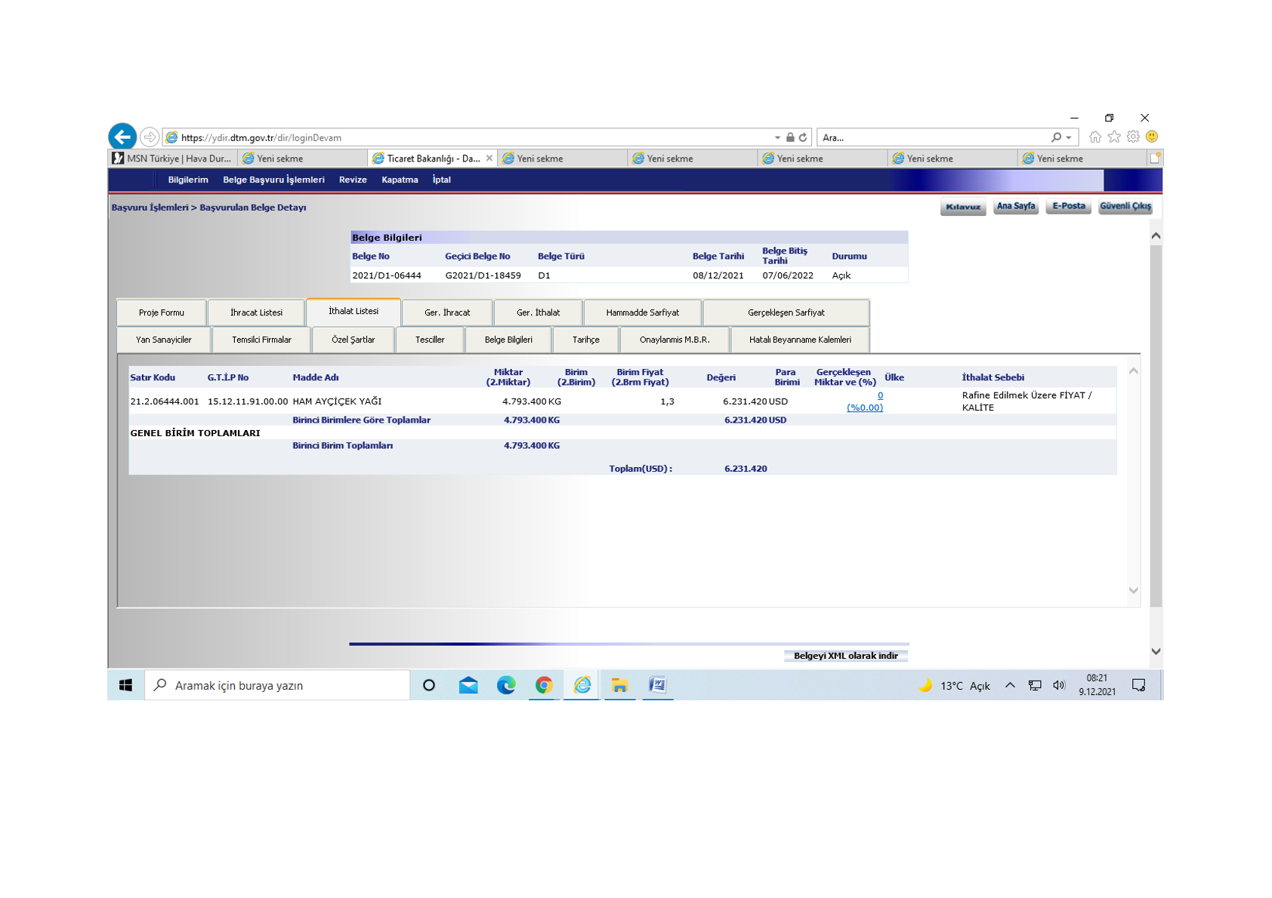Select the İthalat Listesi tab
The image size is (1272, 898).
(x=354, y=311)
